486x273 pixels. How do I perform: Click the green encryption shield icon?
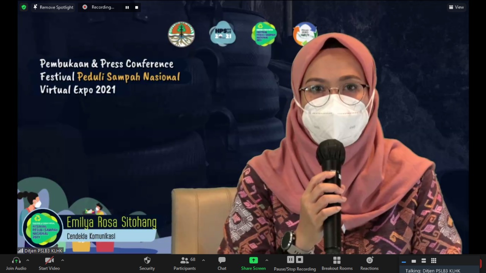pyautogui.click(x=24, y=7)
